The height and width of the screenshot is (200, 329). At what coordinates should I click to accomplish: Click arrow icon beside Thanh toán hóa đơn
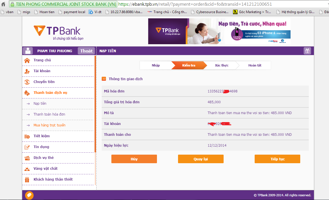28,114
